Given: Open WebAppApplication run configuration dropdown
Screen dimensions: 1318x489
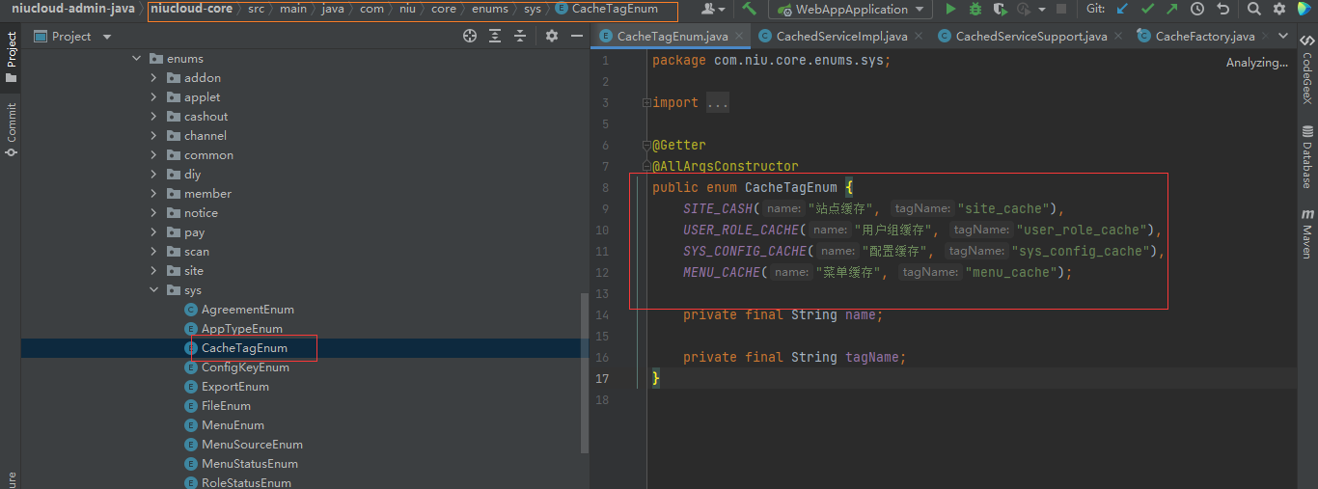Looking at the screenshot, I should point(850,10).
